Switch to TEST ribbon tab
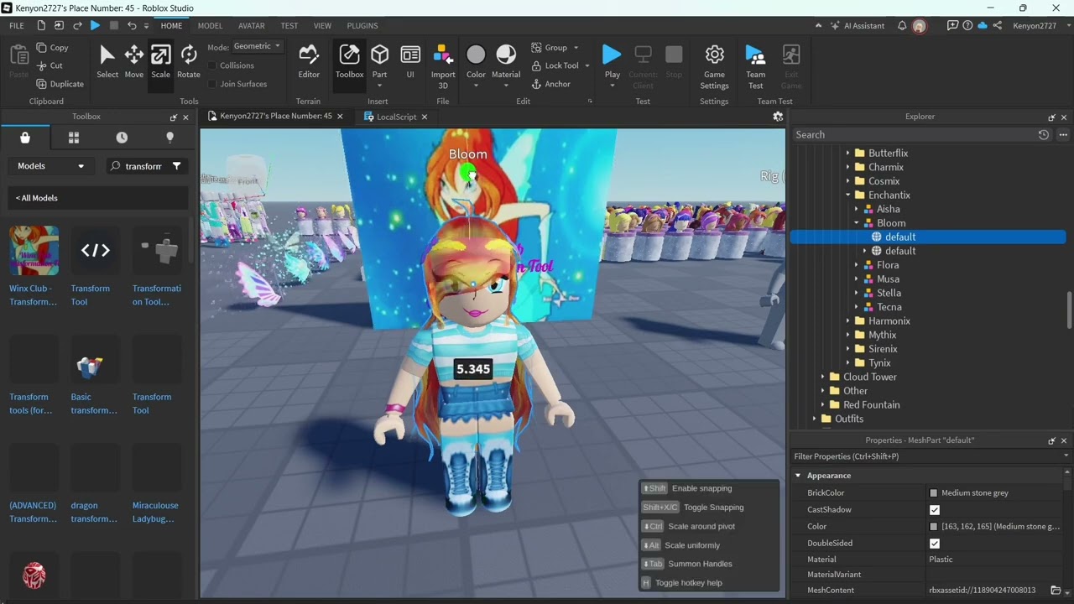Viewport: 1074px width, 604px height. (x=289, y=25)
